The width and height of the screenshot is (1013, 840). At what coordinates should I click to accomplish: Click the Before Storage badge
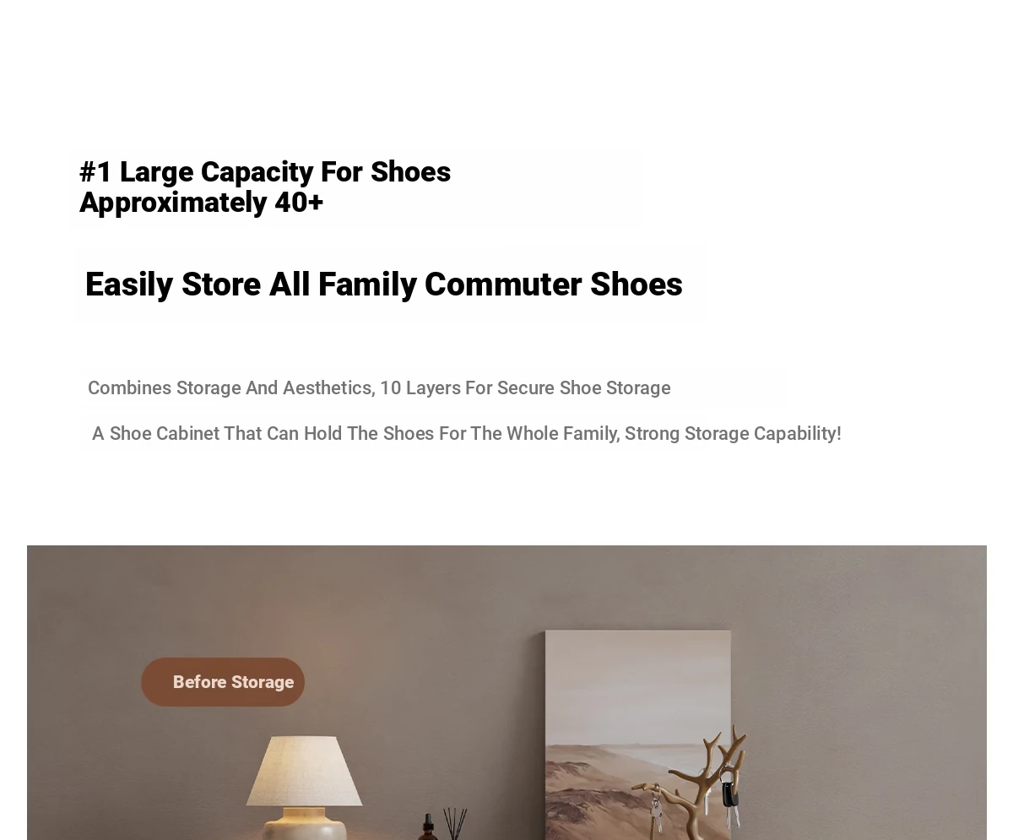click(x=223, y=682)
